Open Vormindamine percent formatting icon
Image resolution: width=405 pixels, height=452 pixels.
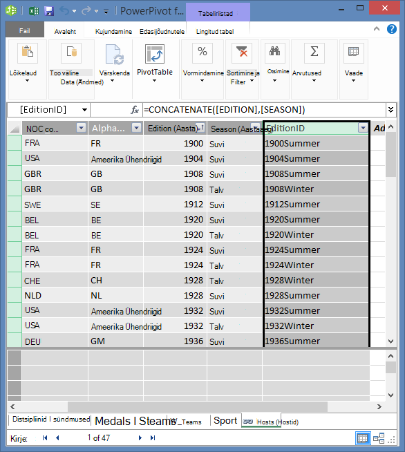(202, 53)
